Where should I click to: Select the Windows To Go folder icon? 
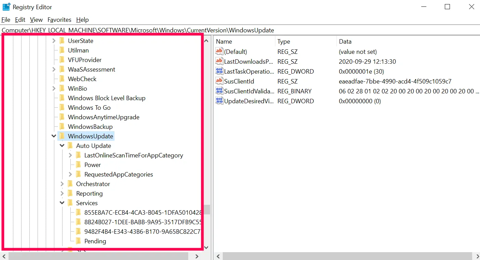coord(62,108)
